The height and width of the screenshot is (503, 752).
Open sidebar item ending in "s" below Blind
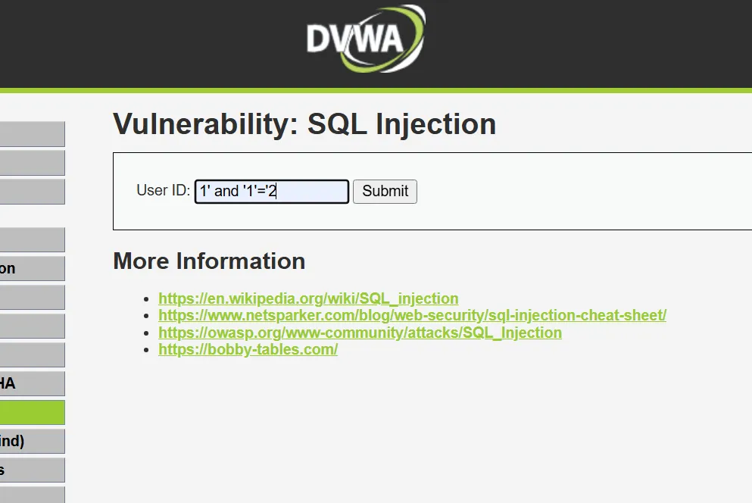click(32, 470)
